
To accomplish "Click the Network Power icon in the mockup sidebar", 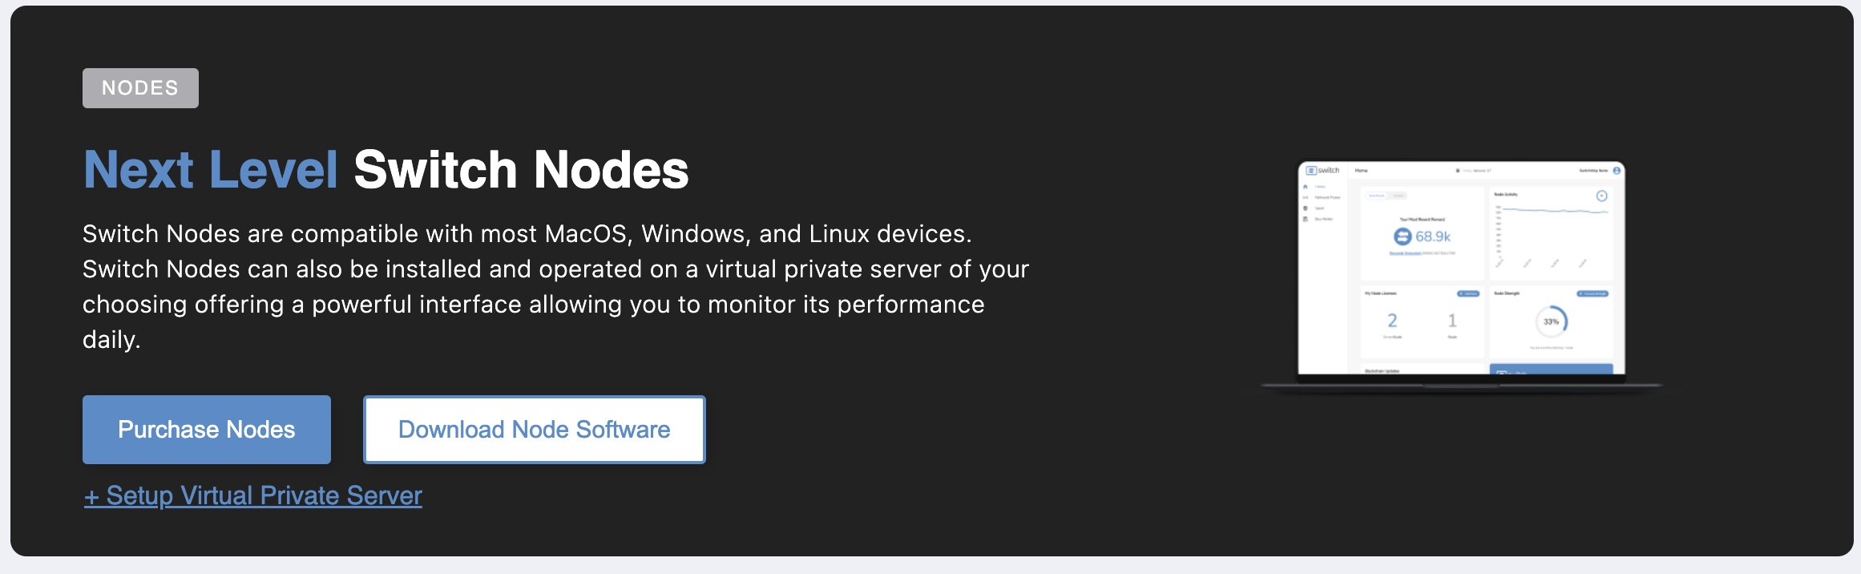I will tap(1305, 197).
